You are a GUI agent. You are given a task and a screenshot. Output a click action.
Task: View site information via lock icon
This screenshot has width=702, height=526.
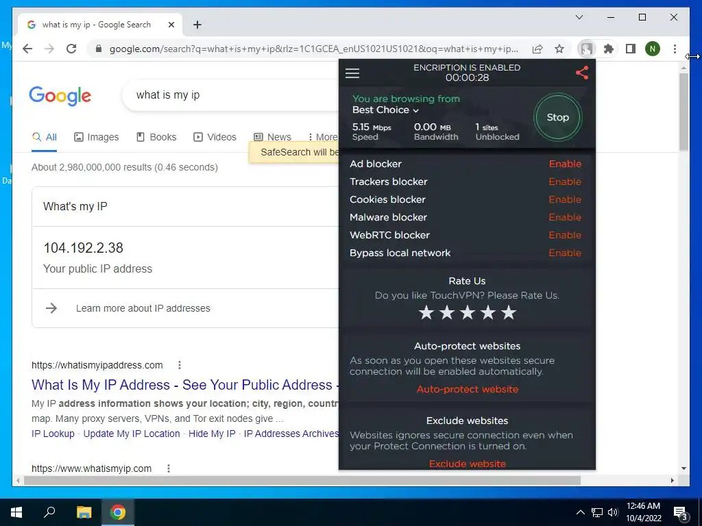[99, 49]
